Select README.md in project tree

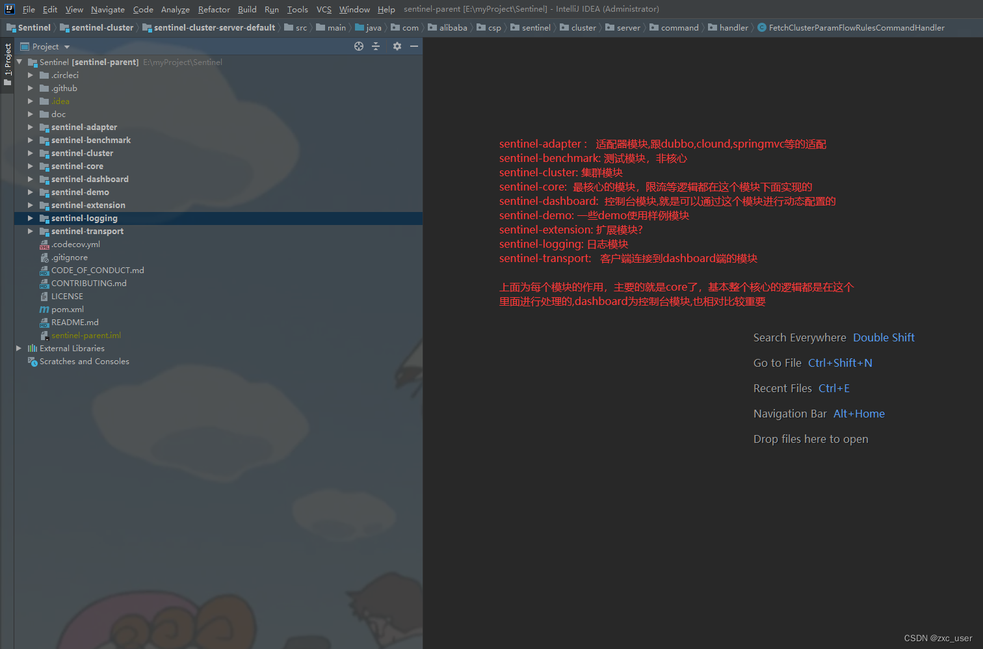point(218,323)
